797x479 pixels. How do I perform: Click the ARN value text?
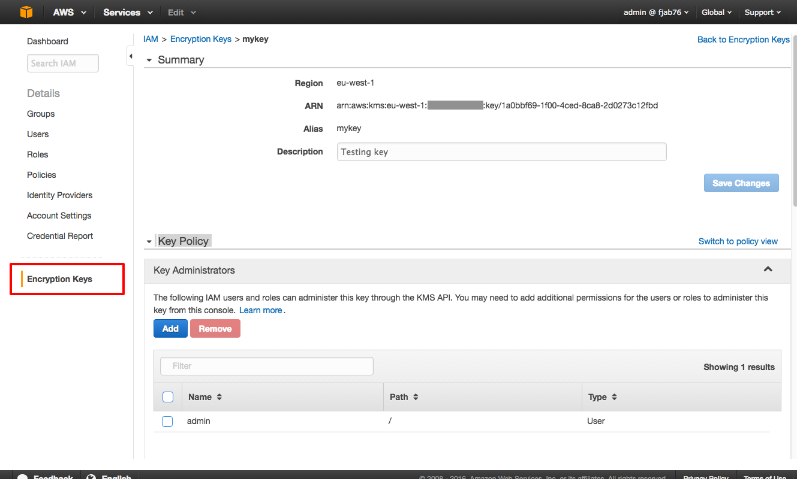coord(498,105)
